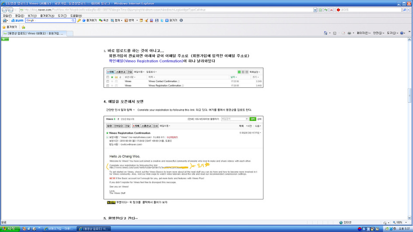Image resolution: width=413 pixels, height=232 pixels.
Task: Click the Twitter bird icon
Action: point(162,20)
